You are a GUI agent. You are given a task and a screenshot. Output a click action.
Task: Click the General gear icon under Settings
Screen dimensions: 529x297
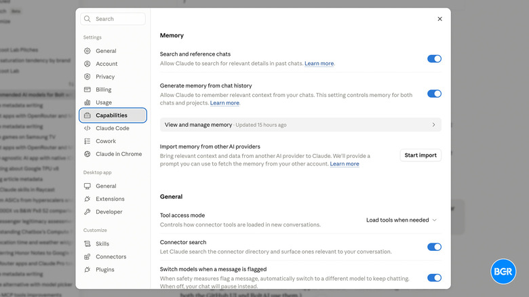coord(87,51)
